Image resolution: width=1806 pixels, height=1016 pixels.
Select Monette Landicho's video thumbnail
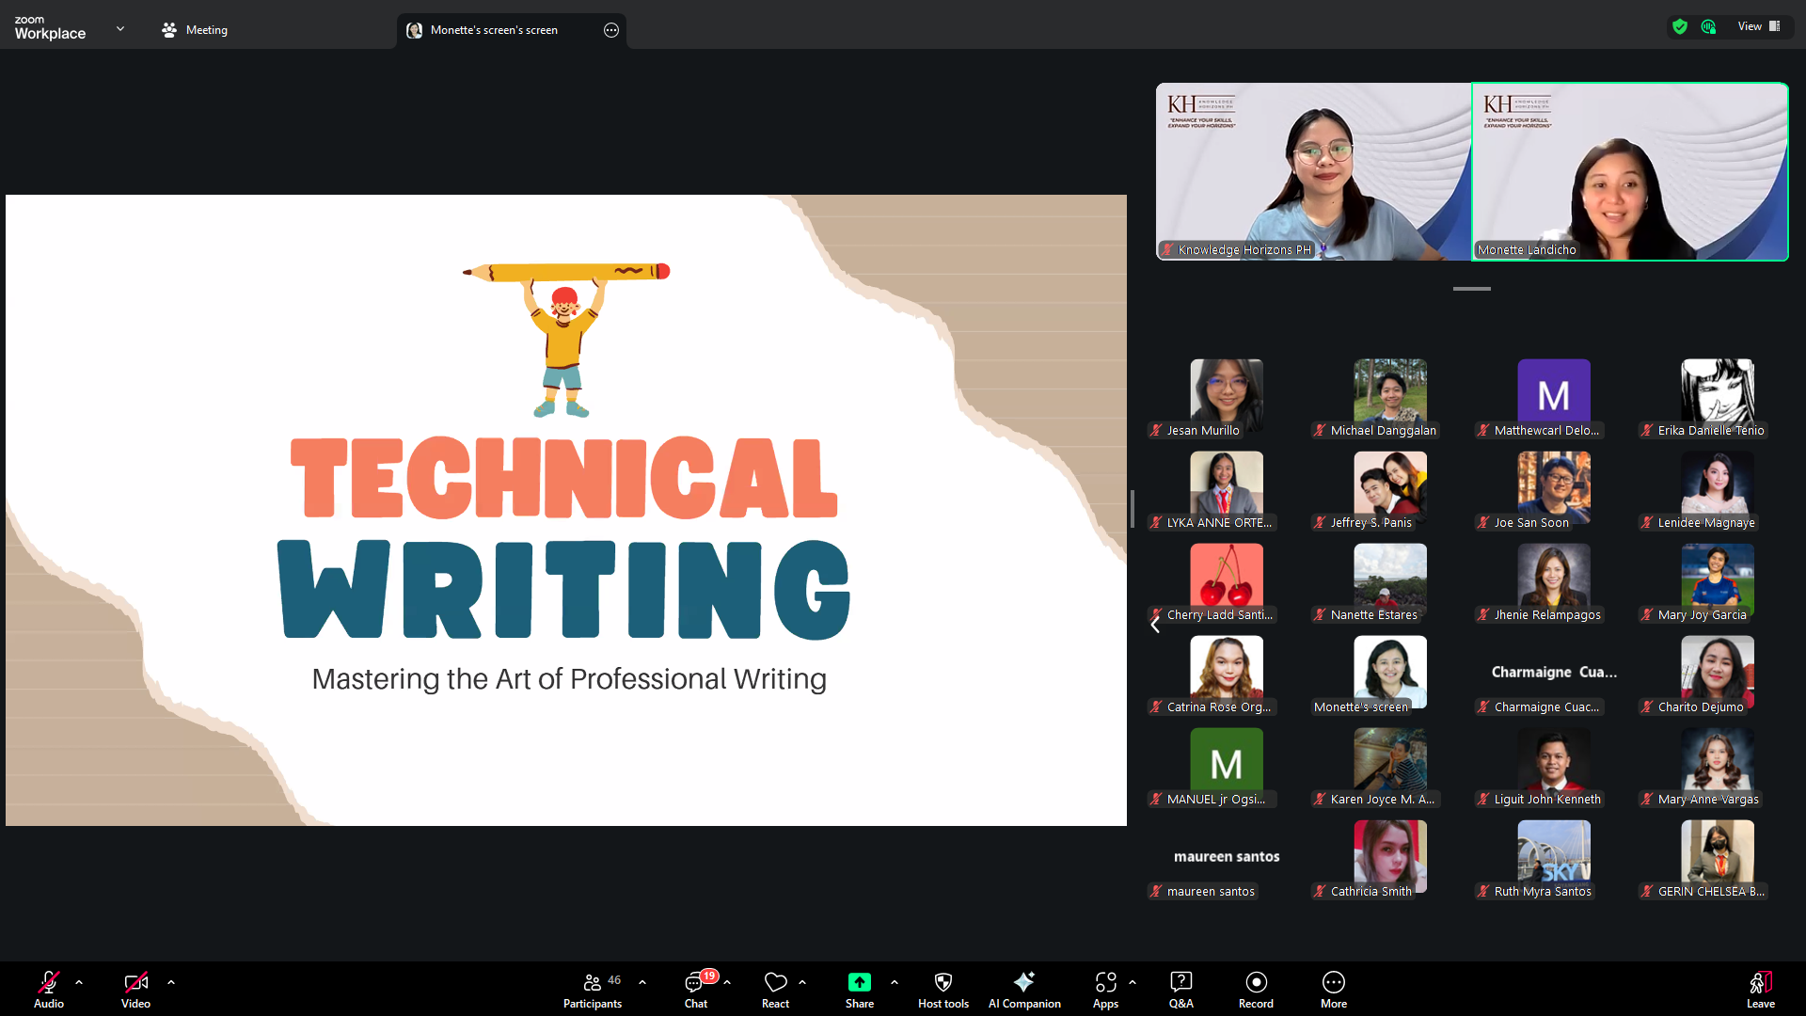[x=1629, y=171]
